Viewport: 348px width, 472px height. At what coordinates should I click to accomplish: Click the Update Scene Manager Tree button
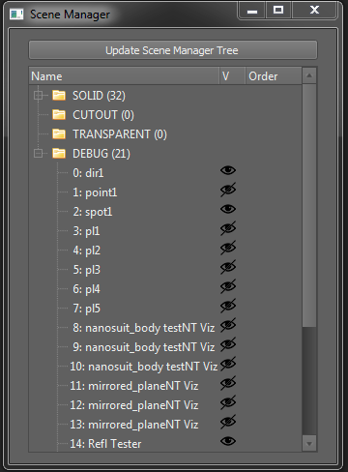coord(173,50)
